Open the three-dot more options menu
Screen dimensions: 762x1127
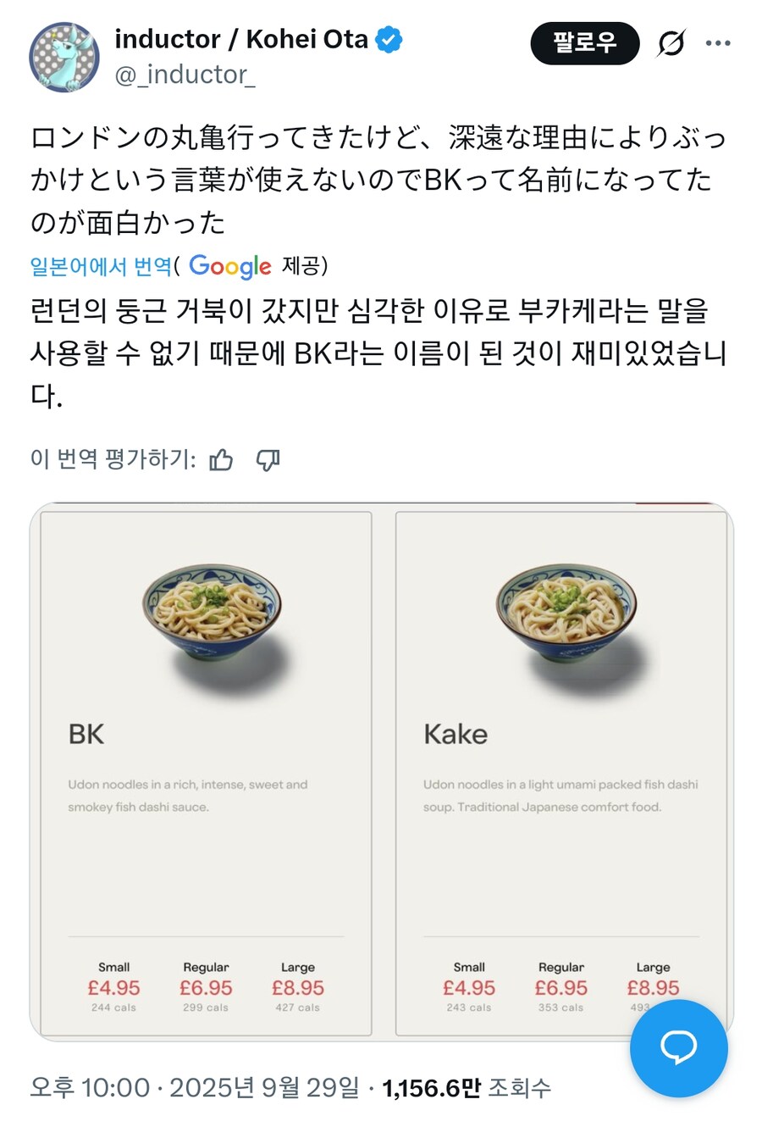(x=718, y=43)
